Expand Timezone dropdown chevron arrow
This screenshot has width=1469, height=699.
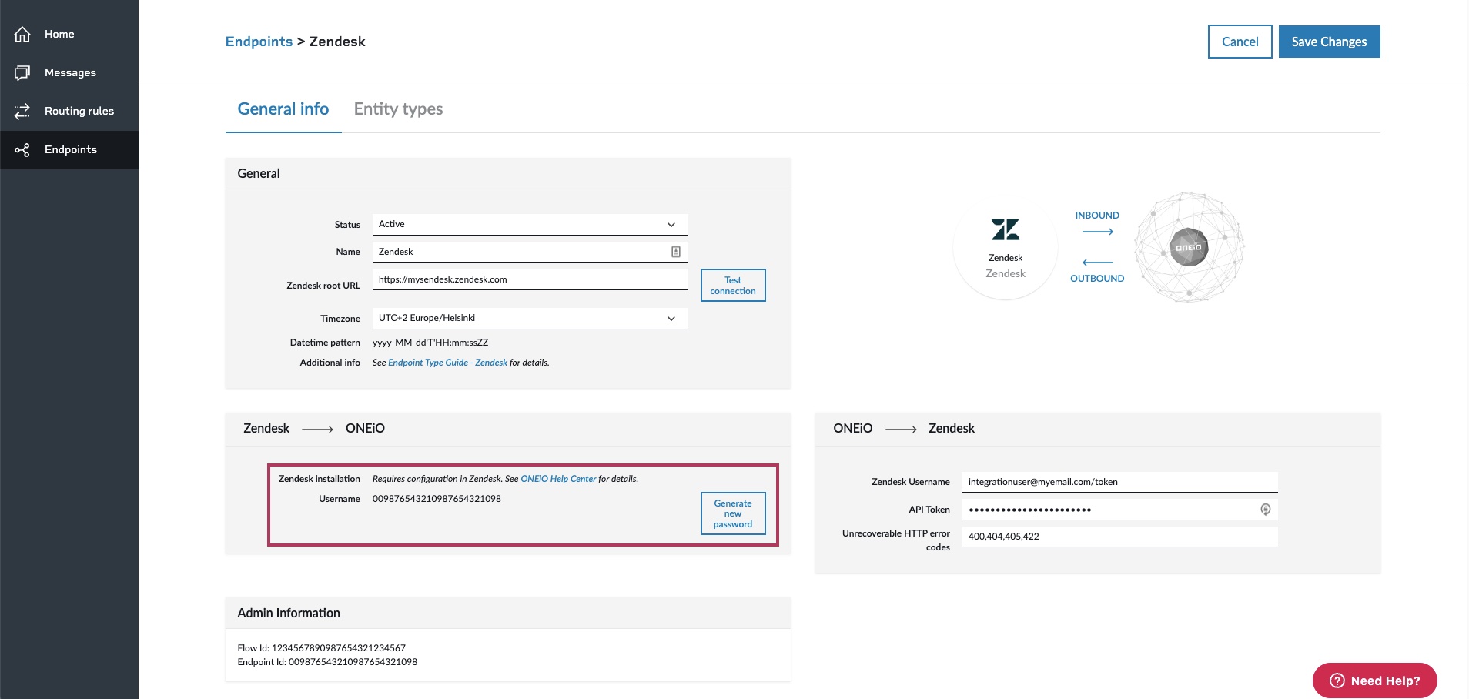pyautogui.click(x=671, y=319)
